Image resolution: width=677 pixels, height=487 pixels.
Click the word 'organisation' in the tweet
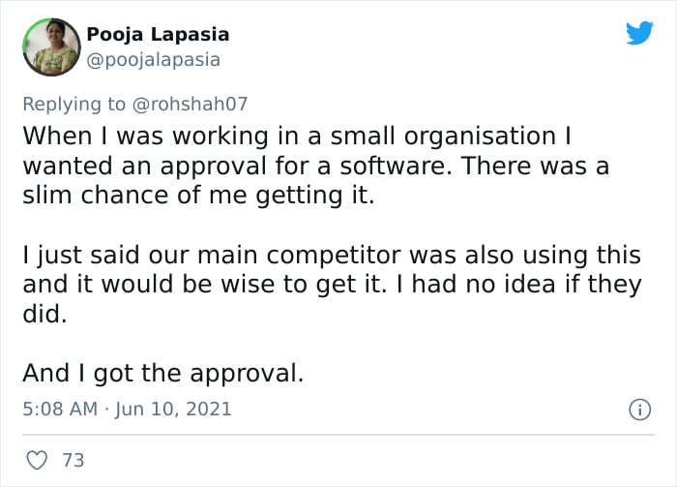point(480,137)
